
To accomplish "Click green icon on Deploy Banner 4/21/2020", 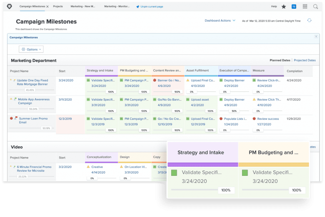I will point(221,80).
